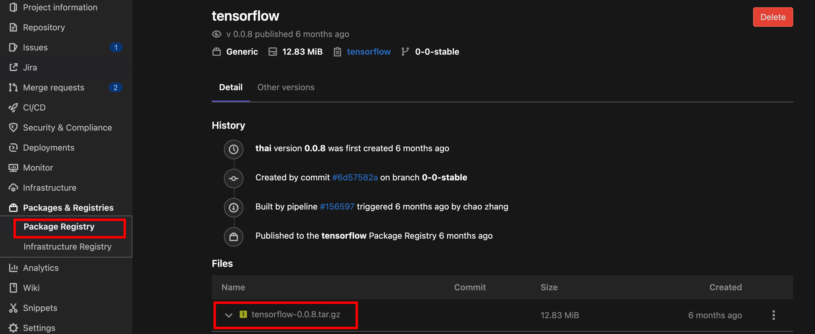
Task: Click the Merge requests sidebar icon
Action: [13, 87]
